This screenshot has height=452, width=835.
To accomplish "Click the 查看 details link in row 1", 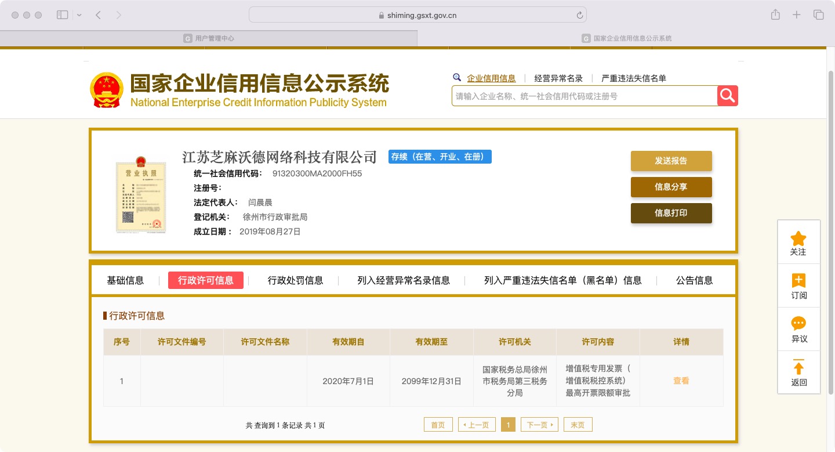I will click(x=681, y=381).
